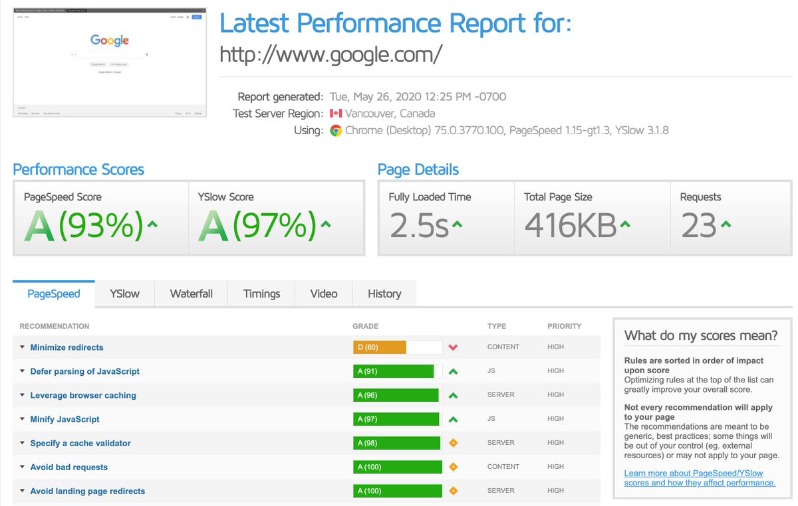The height and width of the screenshot is (506, 798).
Task: Click the arrow beside Fully Loaded Time 2.5s
Action: [x=457, y=225]
